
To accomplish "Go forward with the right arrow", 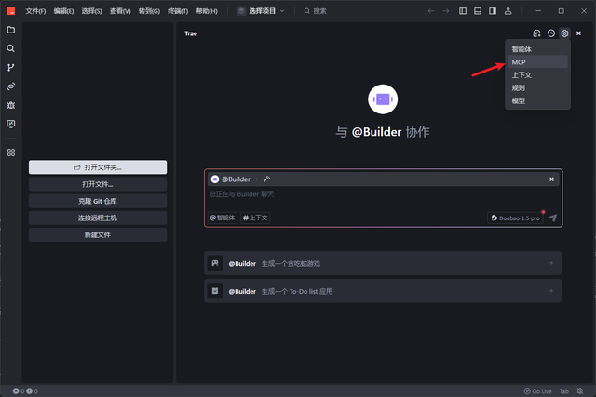I will click(x=446, y=11).
